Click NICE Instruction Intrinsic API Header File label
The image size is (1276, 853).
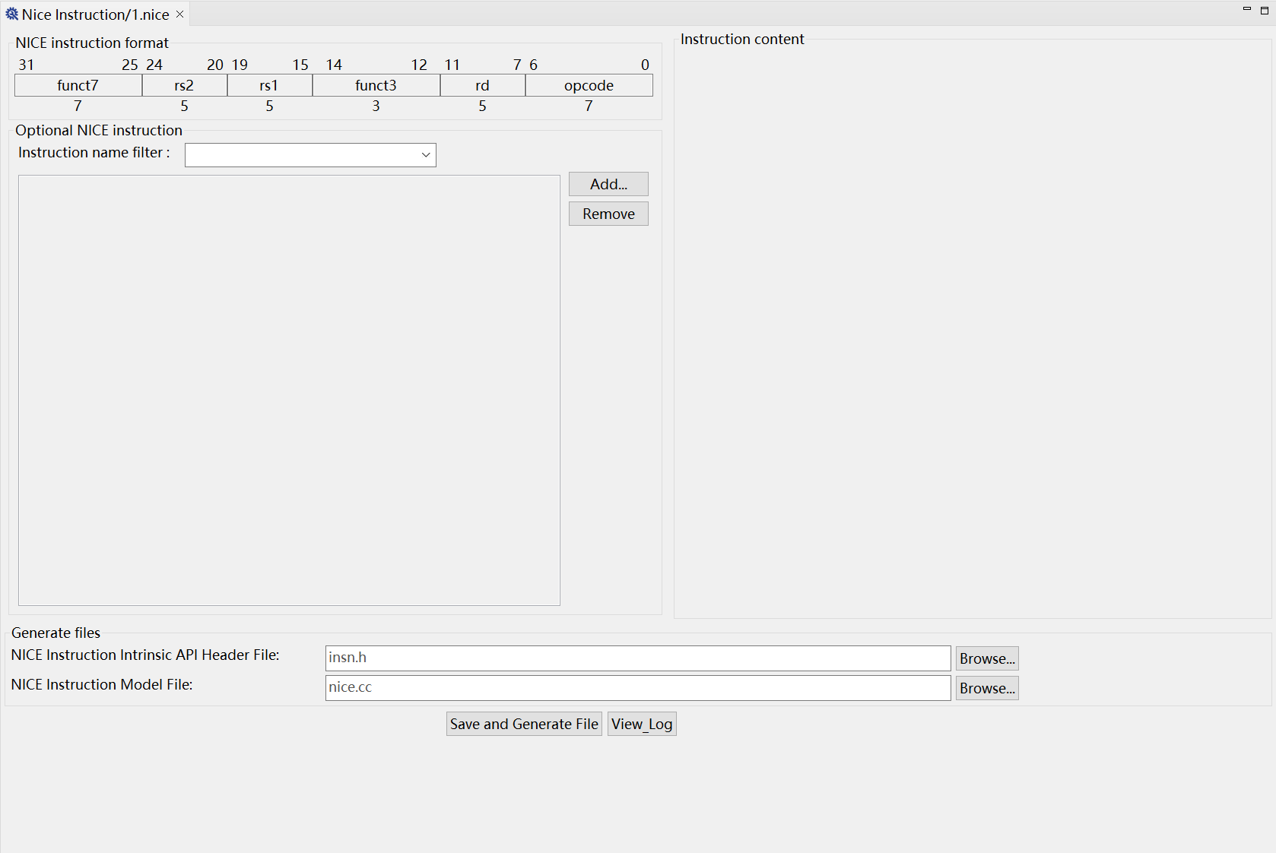coord(145,655)
